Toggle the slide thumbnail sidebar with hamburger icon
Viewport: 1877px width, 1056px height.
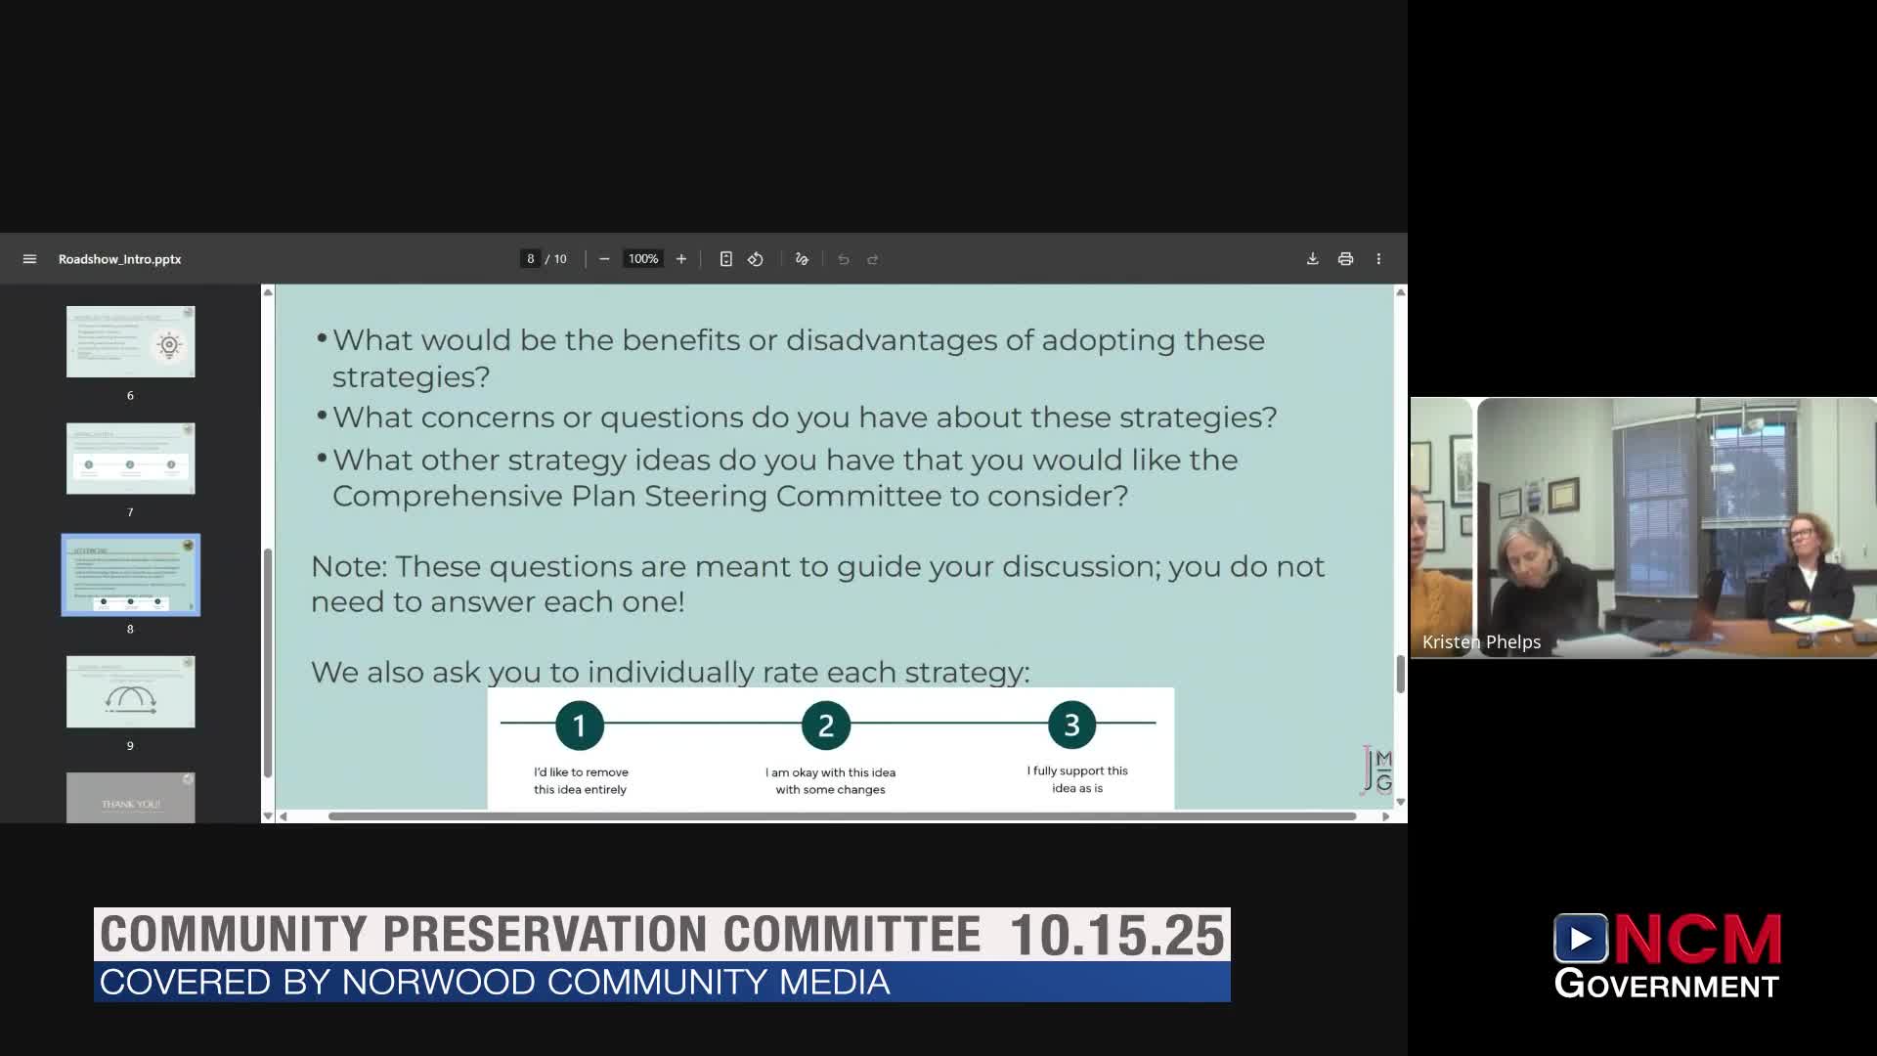click(28, 258)
